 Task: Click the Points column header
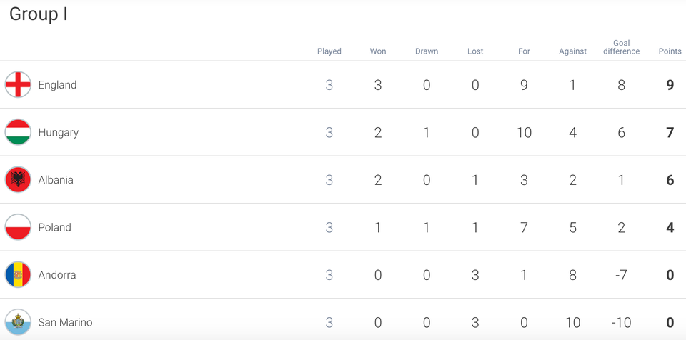pyautogui.click(x=670, y=51)
